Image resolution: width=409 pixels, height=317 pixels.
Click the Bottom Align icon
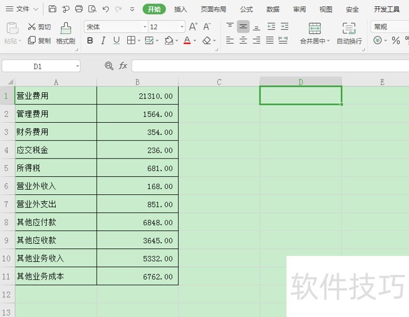[257, 28]
